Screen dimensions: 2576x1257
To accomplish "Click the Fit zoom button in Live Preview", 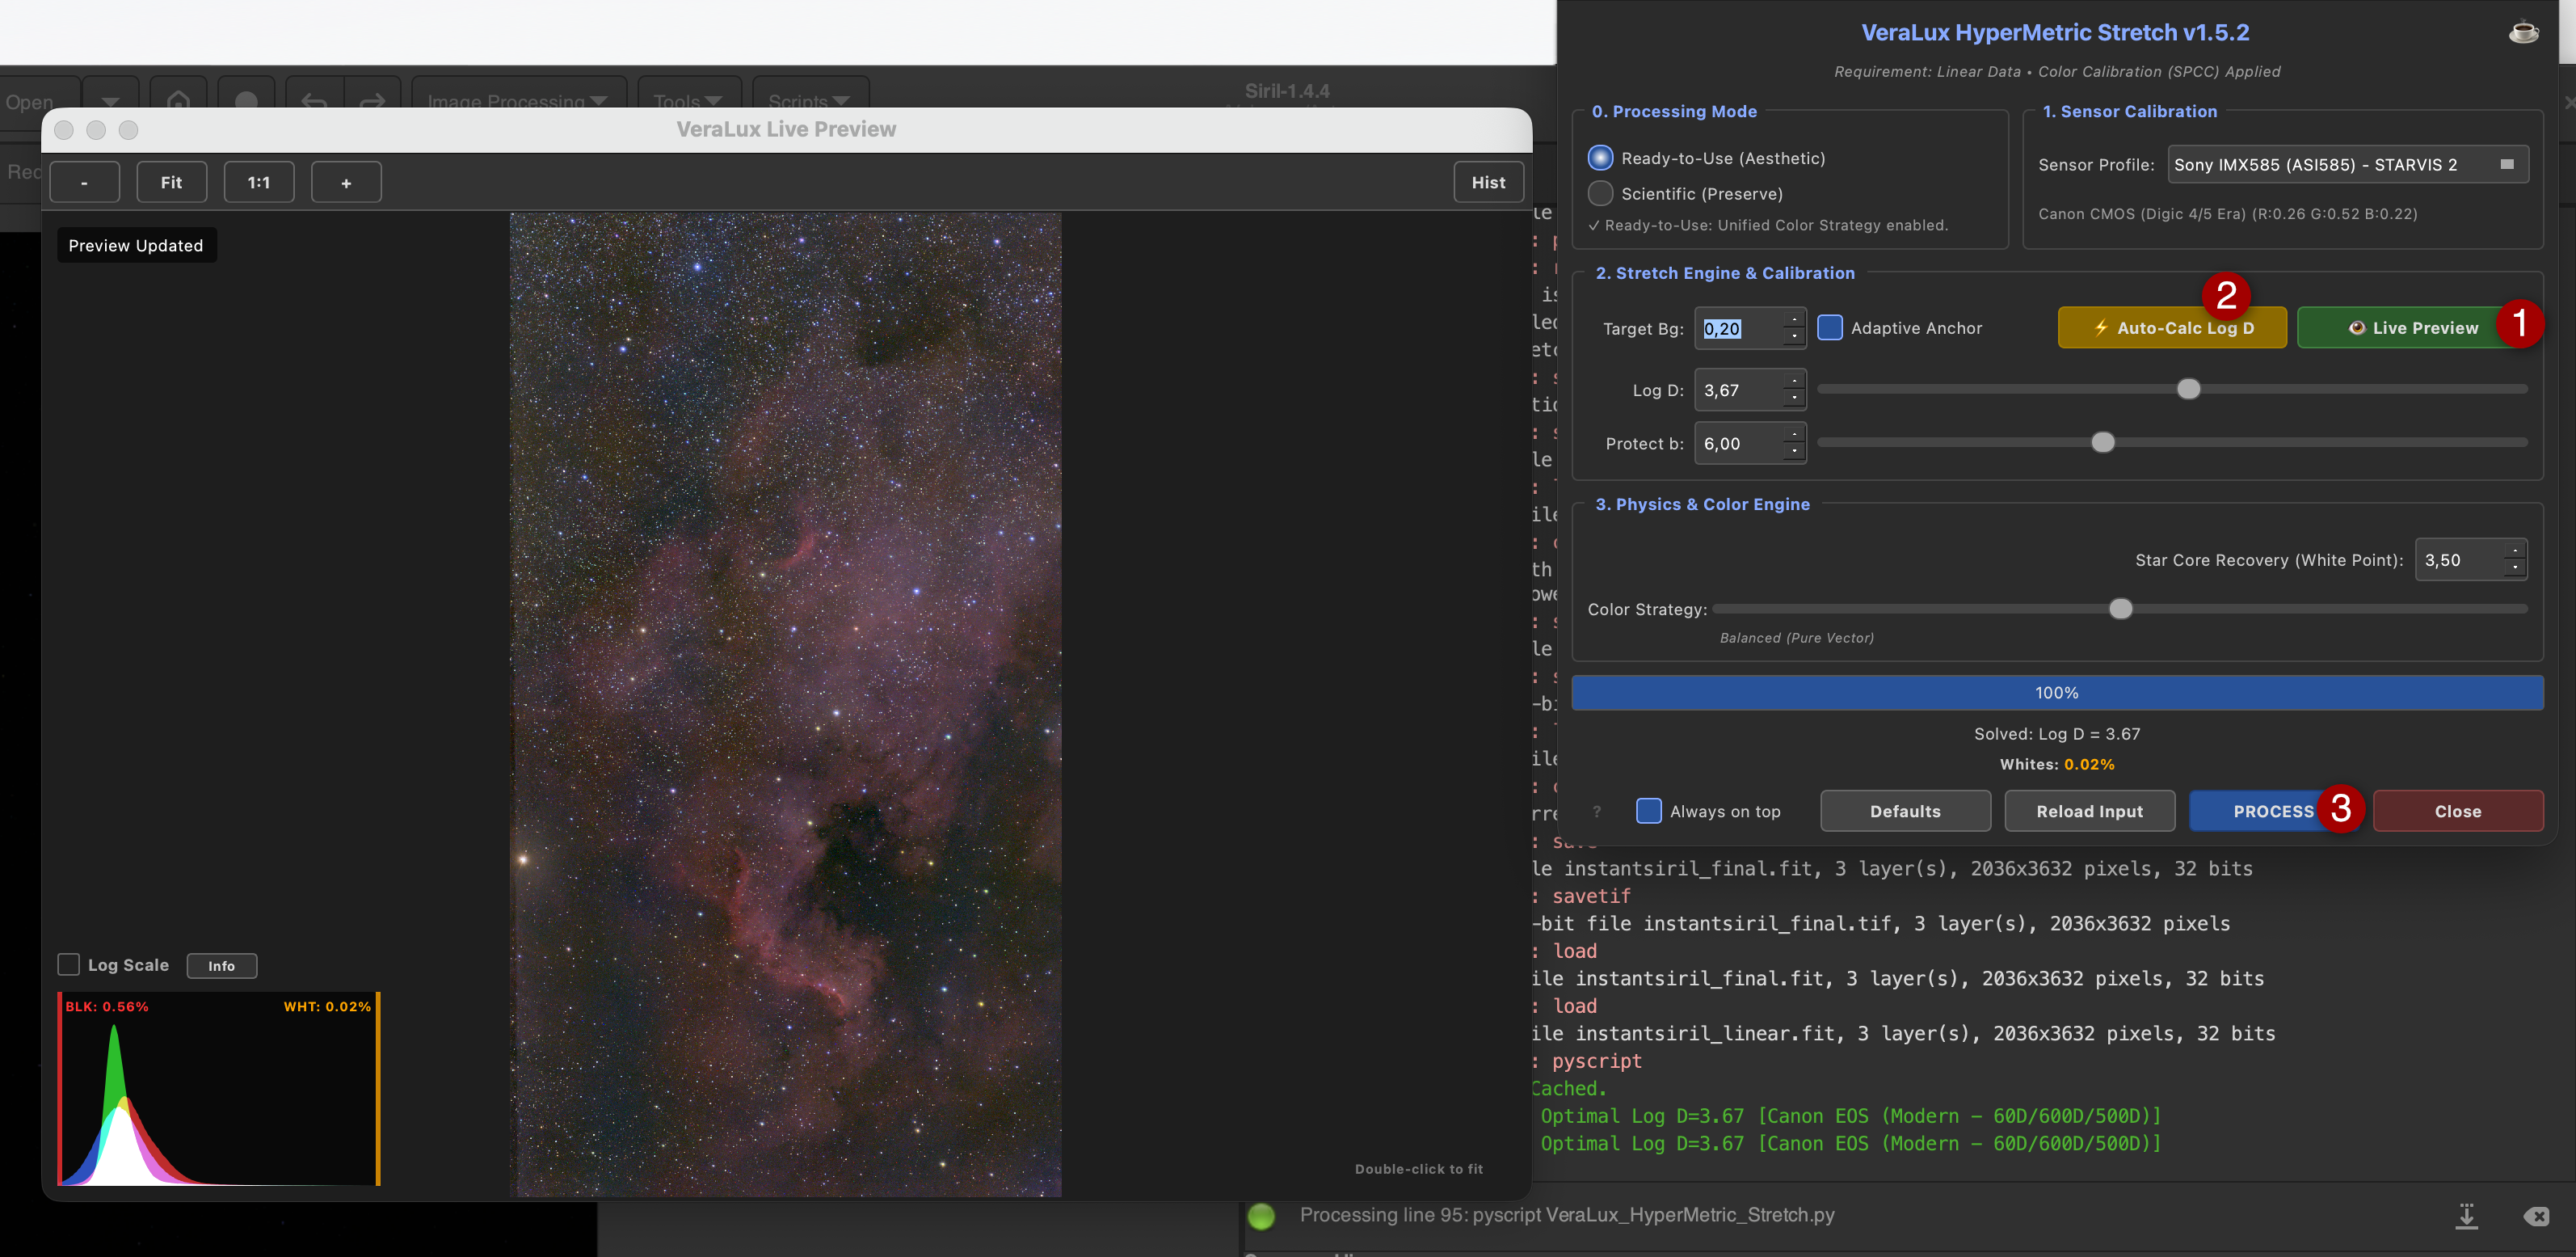I will click(171, 182).
